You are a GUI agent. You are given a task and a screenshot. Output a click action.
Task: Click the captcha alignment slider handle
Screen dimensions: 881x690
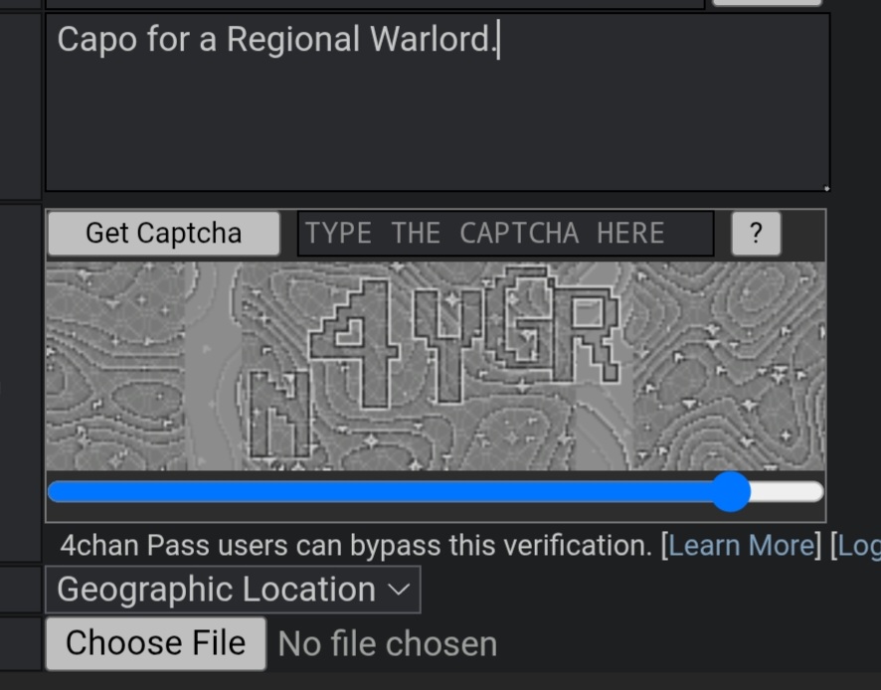point(731,492)
